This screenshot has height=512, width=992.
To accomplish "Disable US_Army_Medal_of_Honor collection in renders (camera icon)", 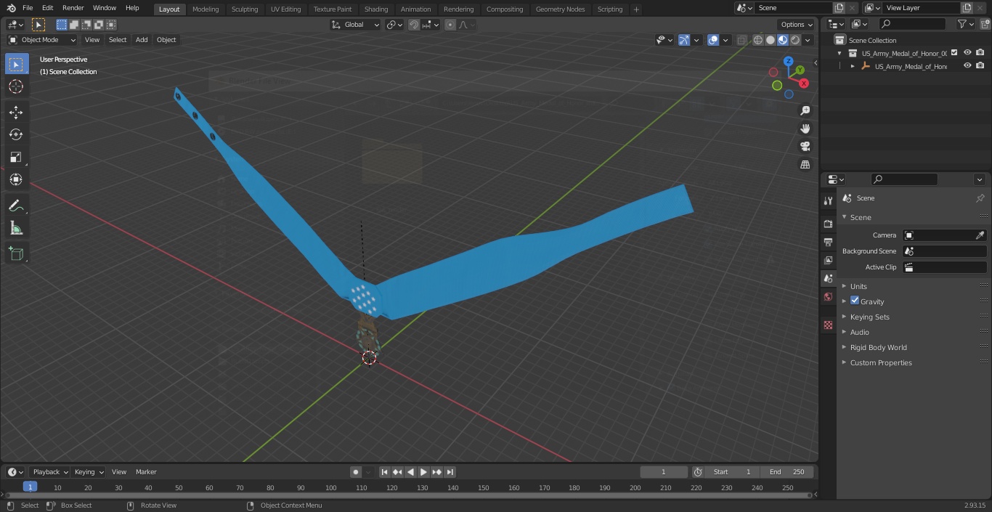I will tap(980, 52).
